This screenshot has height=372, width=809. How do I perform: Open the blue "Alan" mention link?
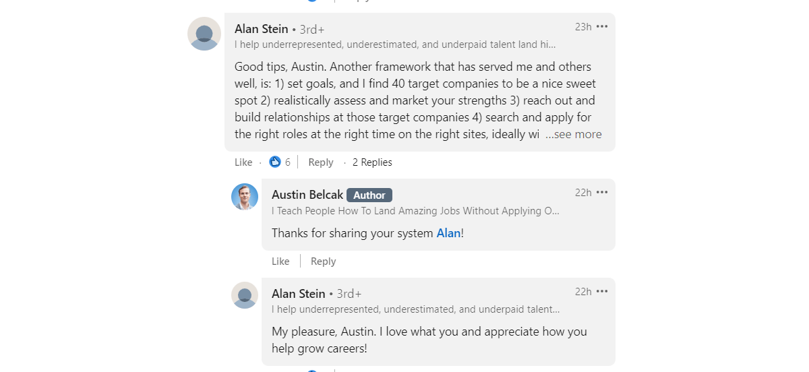(x=448, y=233)
